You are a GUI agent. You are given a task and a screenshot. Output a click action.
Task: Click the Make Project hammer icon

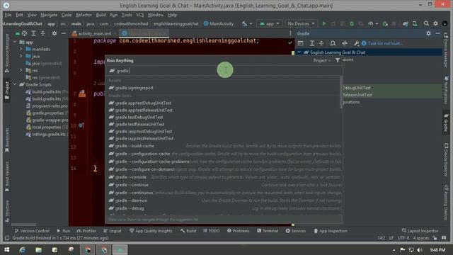pyautogui.click(x=244, y=23)
